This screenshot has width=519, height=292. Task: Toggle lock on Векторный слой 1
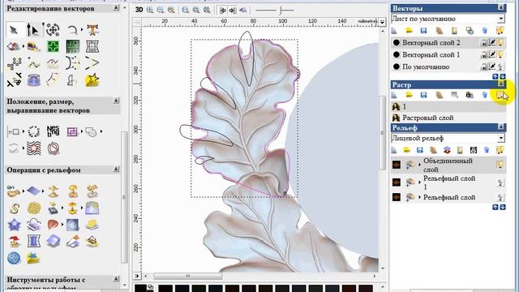(x=484, y=54)
